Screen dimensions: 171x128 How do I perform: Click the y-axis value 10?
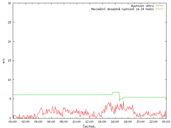tap(10, 80)
